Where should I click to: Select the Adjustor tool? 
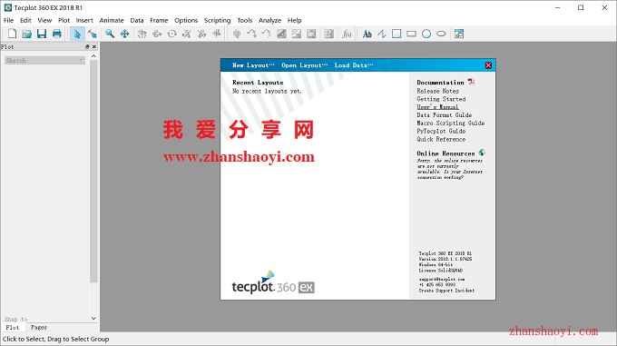[x=92, y=34]
